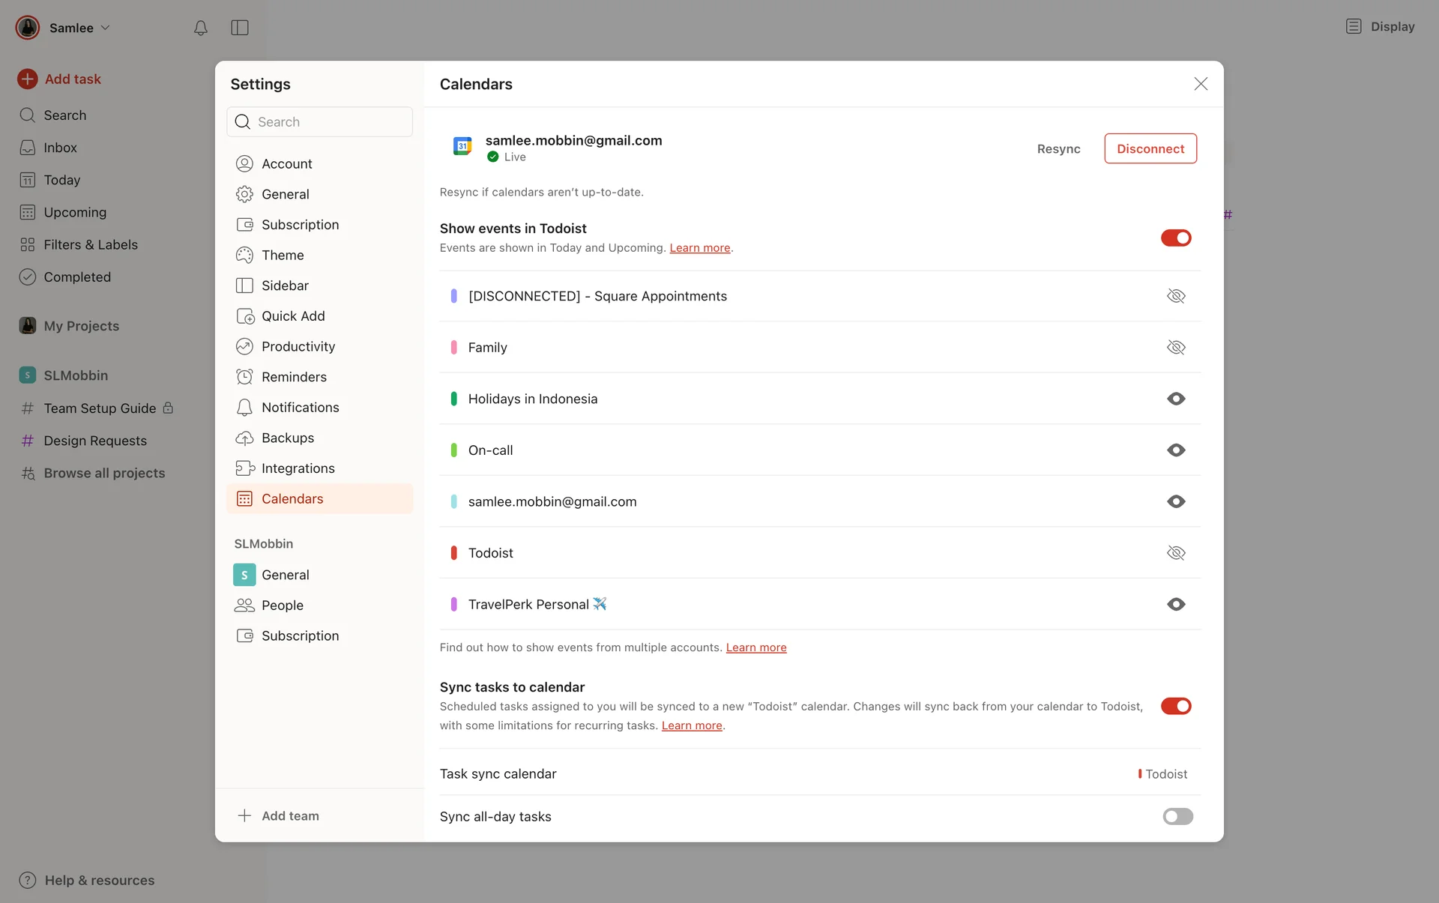Viewport: 1439px width, 903px height.
Task: Click the Google Calendar account icon
Action: (462, 146)
